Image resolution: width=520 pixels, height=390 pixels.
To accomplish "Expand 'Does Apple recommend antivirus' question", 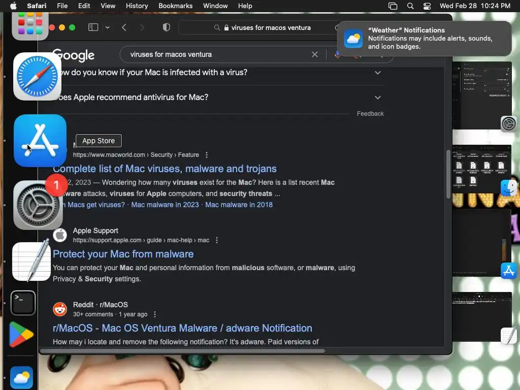I will point(378,97).
